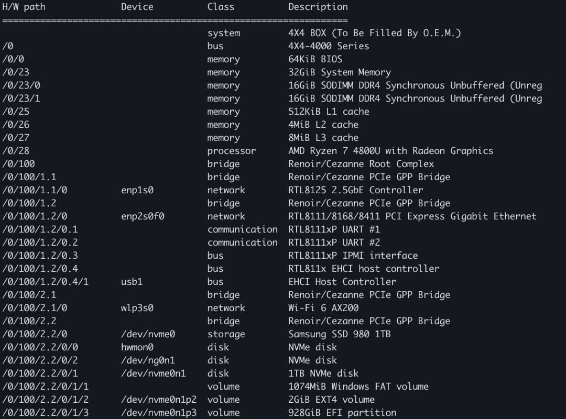Click the "8MiB L3 cache" description
Screen dimensions: 566x419
point(323,138)
